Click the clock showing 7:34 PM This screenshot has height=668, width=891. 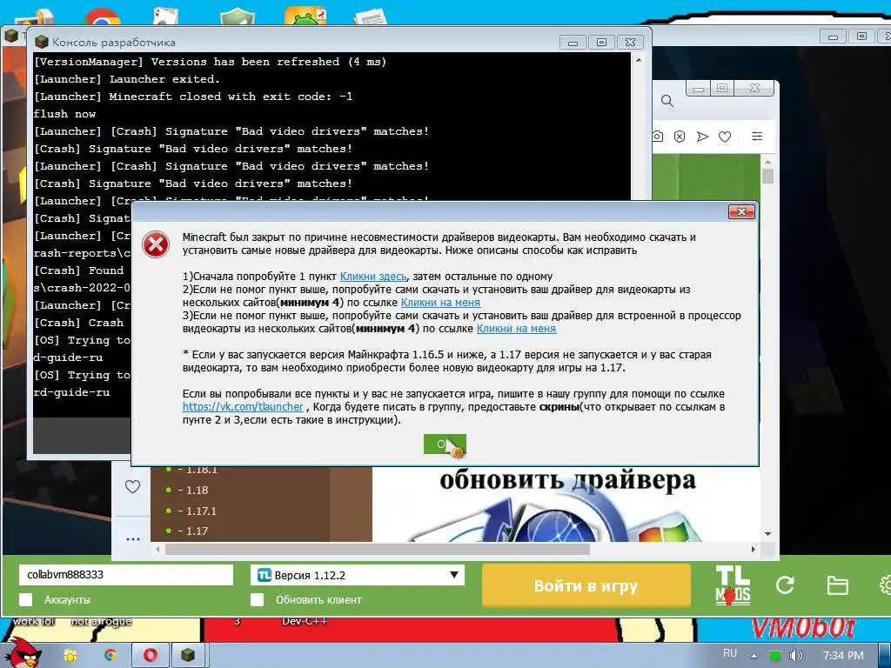point(843,656)
